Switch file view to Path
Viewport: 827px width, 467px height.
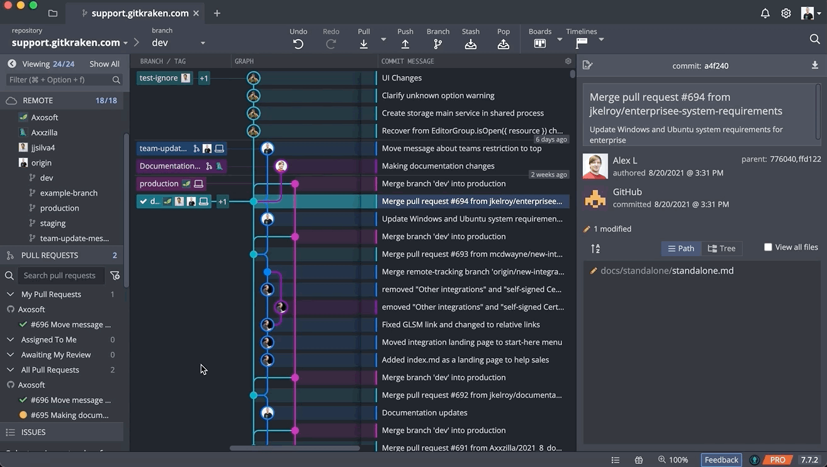coord(681,249)
